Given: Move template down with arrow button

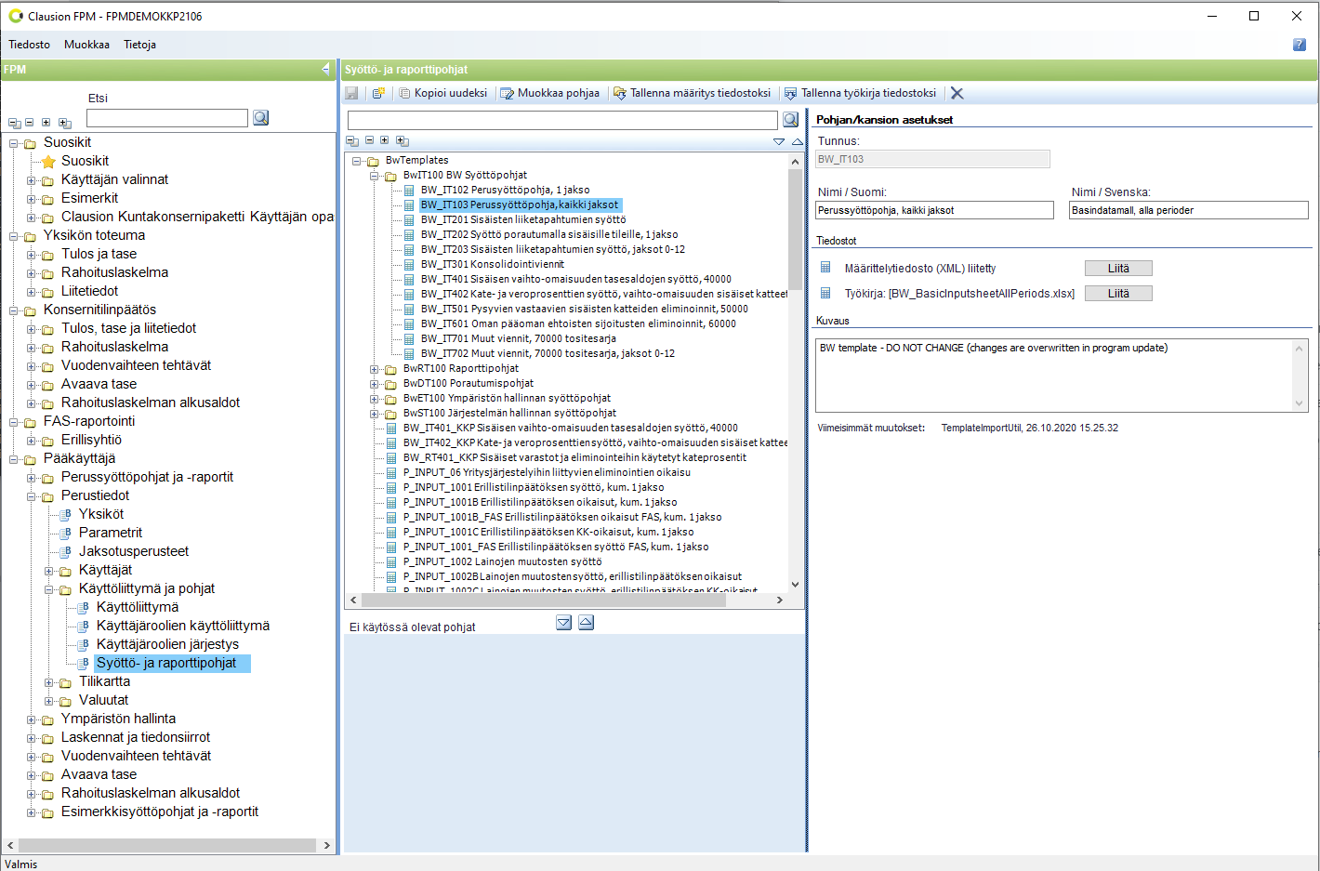Looking at the screenshot, I should coord(564,623).
